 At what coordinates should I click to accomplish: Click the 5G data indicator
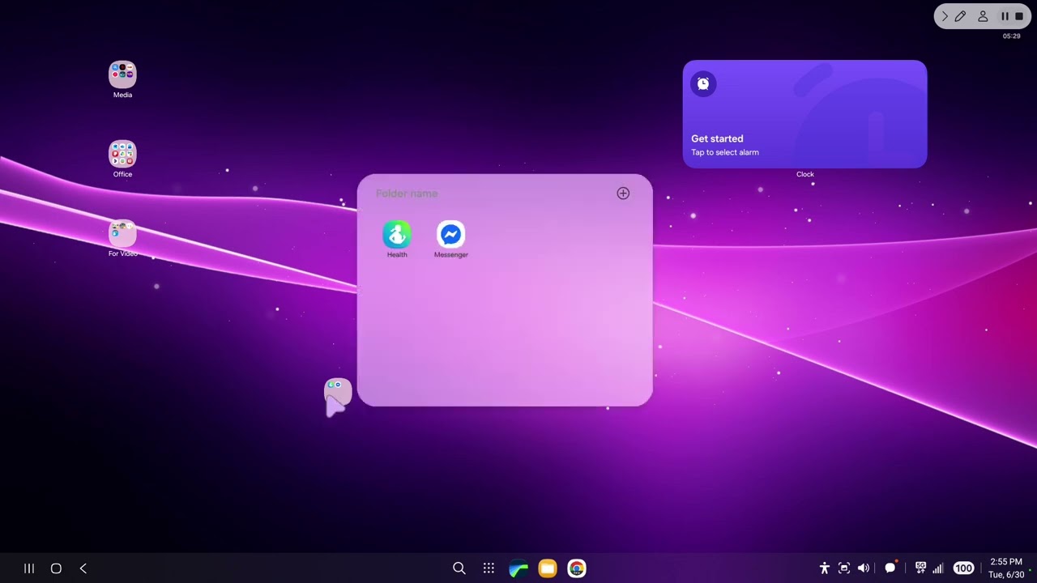tap(920, 568)
